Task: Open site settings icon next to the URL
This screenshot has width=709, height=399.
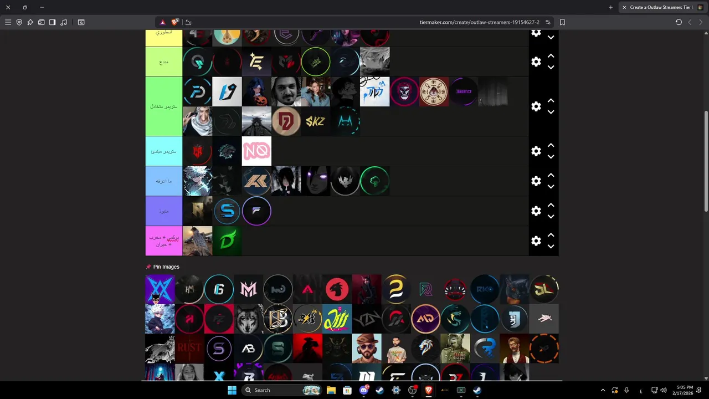Action: click(548, 22)
